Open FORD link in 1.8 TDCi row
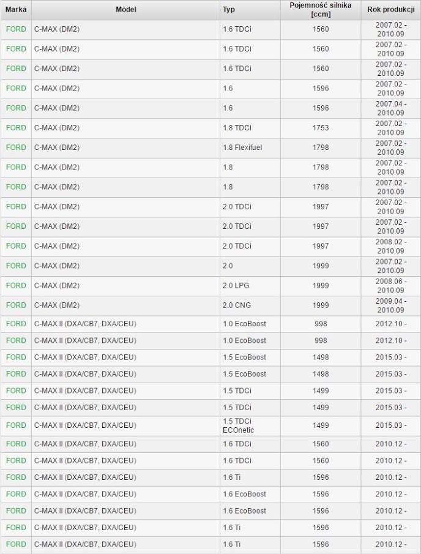Screen dimensions: 421x554 point(16,127)
